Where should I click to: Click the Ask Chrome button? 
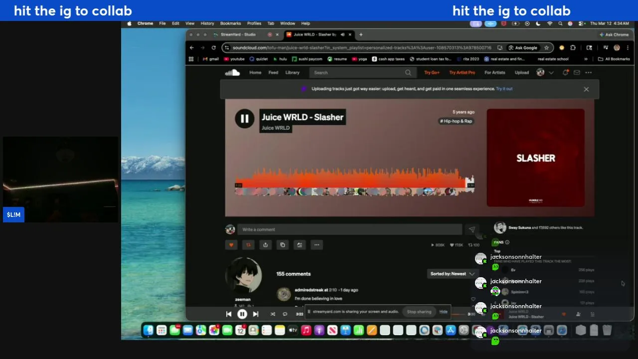click(614, 35)
